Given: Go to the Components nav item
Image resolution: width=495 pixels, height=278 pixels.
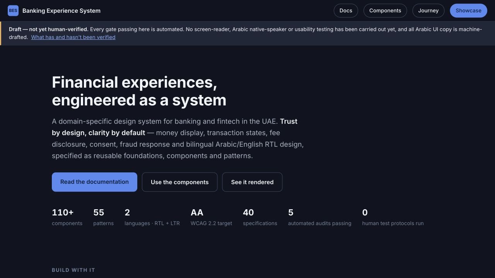Looking at the screenshot, I should [385, 11].
